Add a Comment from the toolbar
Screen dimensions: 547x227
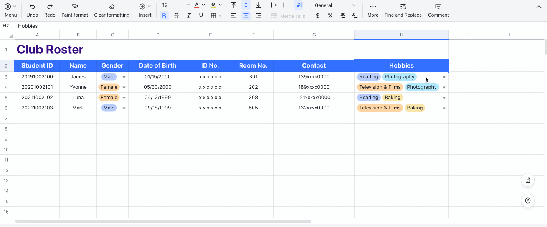tap(438, 7)
